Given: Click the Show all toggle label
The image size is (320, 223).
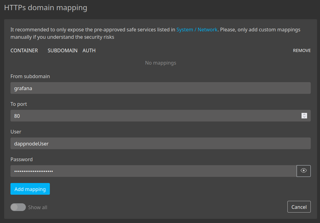Looking at the screenshot, I should click(38, 207).
